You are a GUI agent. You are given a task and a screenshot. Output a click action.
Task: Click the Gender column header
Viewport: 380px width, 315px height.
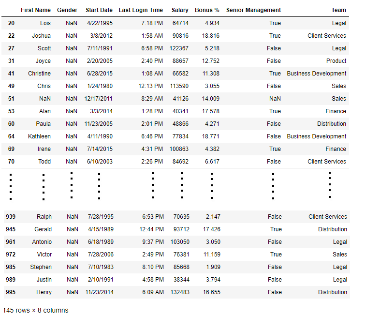click(x=67, y=10)
